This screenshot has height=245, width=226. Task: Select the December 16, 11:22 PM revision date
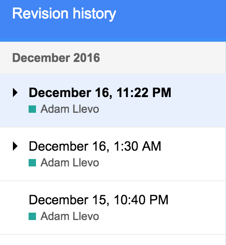100,92
